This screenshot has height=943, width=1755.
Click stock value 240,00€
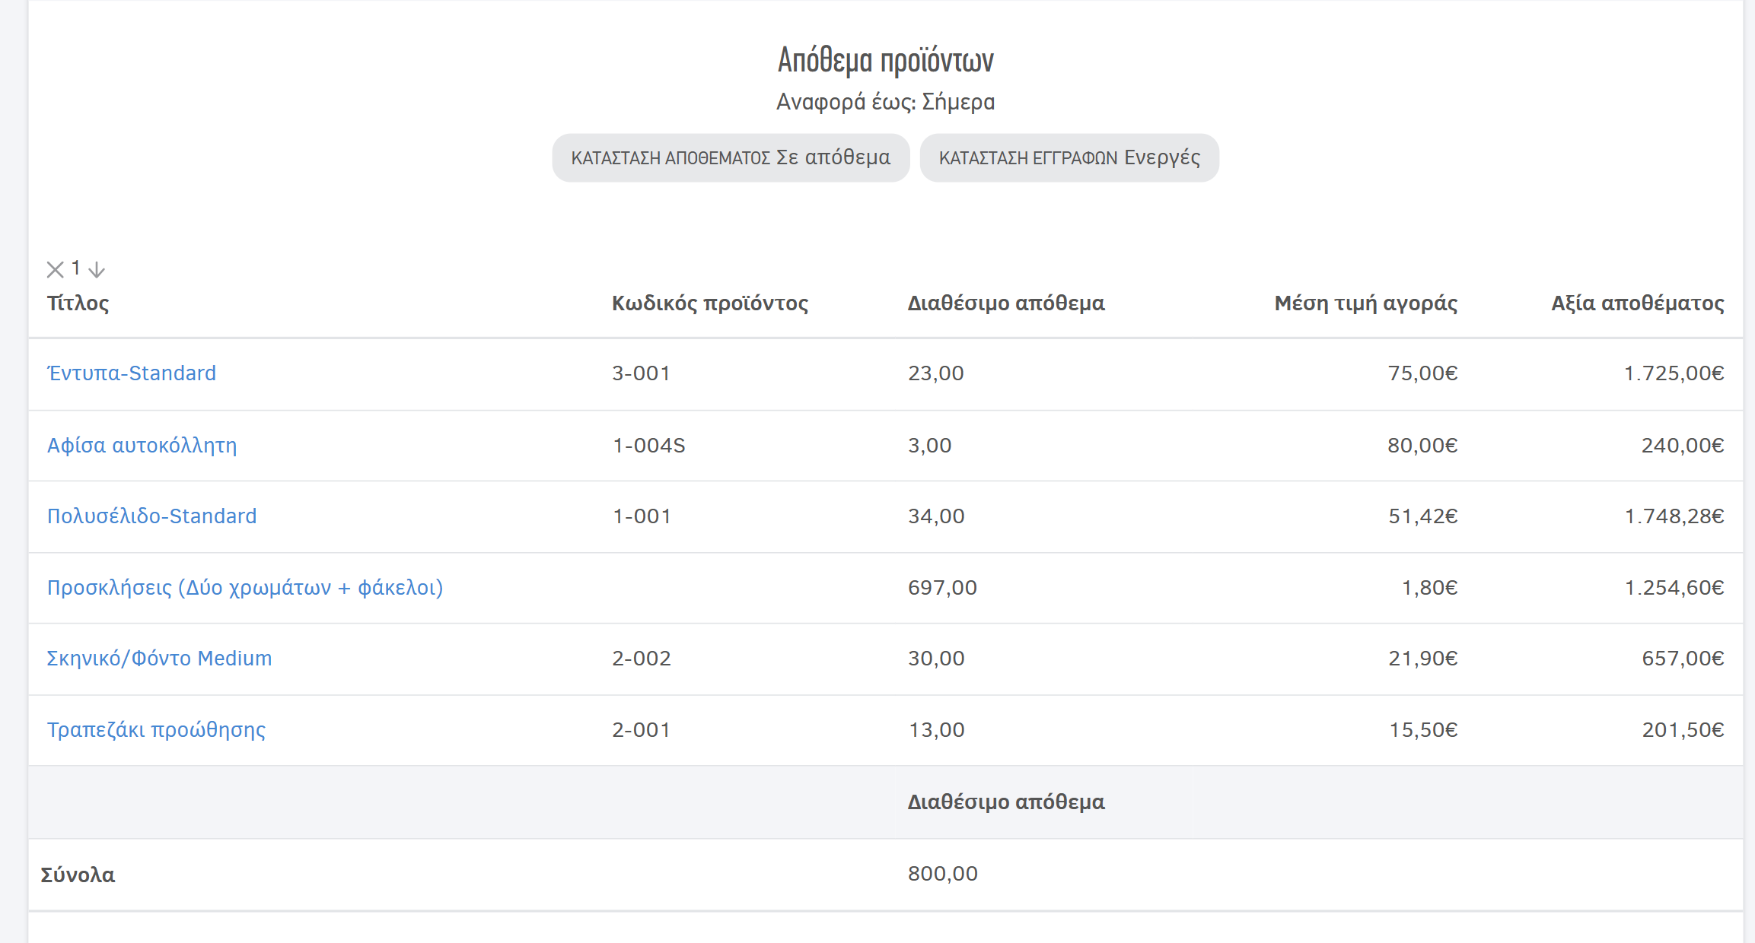pos(1683,446)
